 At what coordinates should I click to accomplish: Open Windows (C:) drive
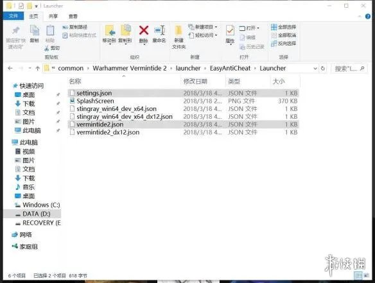37,205
